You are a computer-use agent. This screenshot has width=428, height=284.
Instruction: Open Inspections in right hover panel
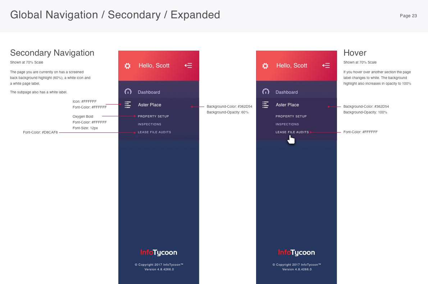tap(287, 124)
